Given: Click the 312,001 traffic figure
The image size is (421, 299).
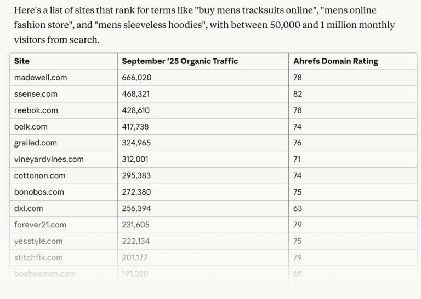Looking at the screenshot, I should (135, 160).
